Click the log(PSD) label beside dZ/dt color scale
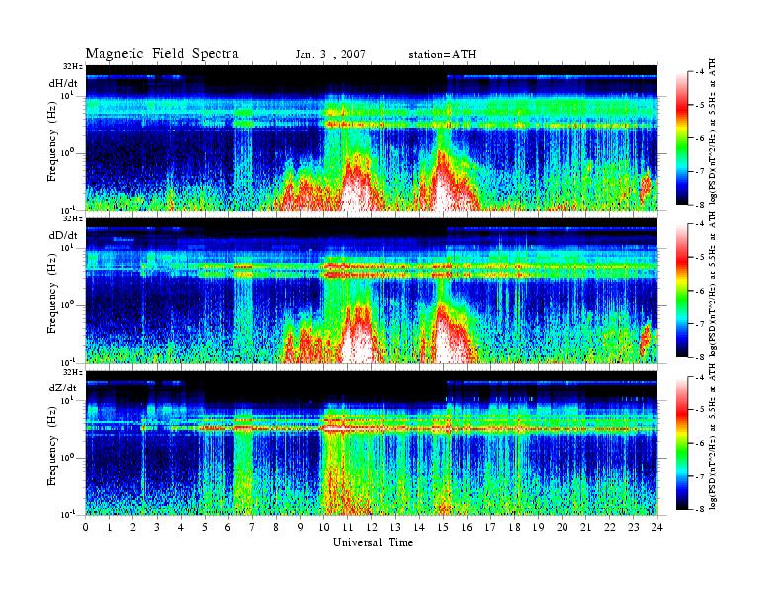The height and width of the screenshot is (605, 783). pos(713,436)
